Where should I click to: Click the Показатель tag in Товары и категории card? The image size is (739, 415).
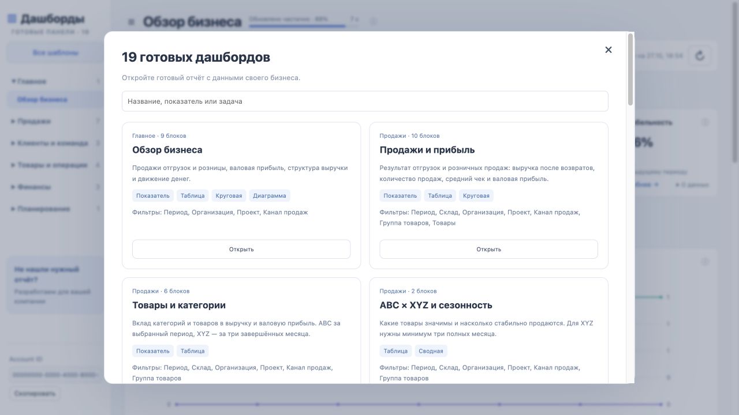(153, 351)
